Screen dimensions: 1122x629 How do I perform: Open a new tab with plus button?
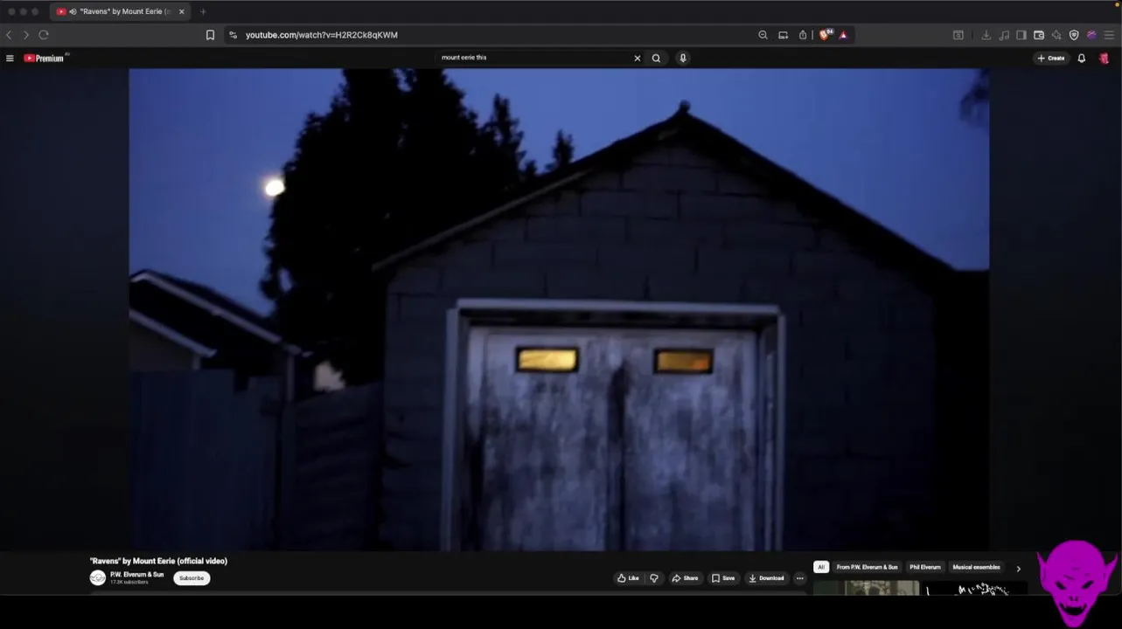coord(203,11)
